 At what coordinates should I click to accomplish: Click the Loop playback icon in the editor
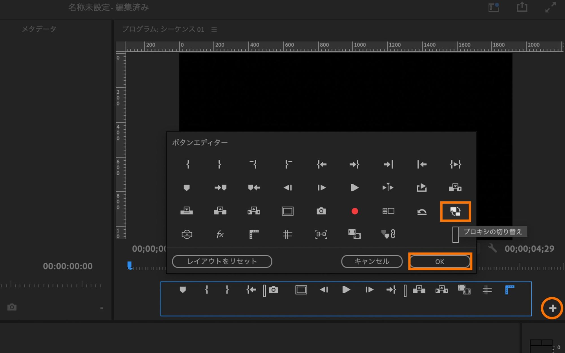point(421,211)
